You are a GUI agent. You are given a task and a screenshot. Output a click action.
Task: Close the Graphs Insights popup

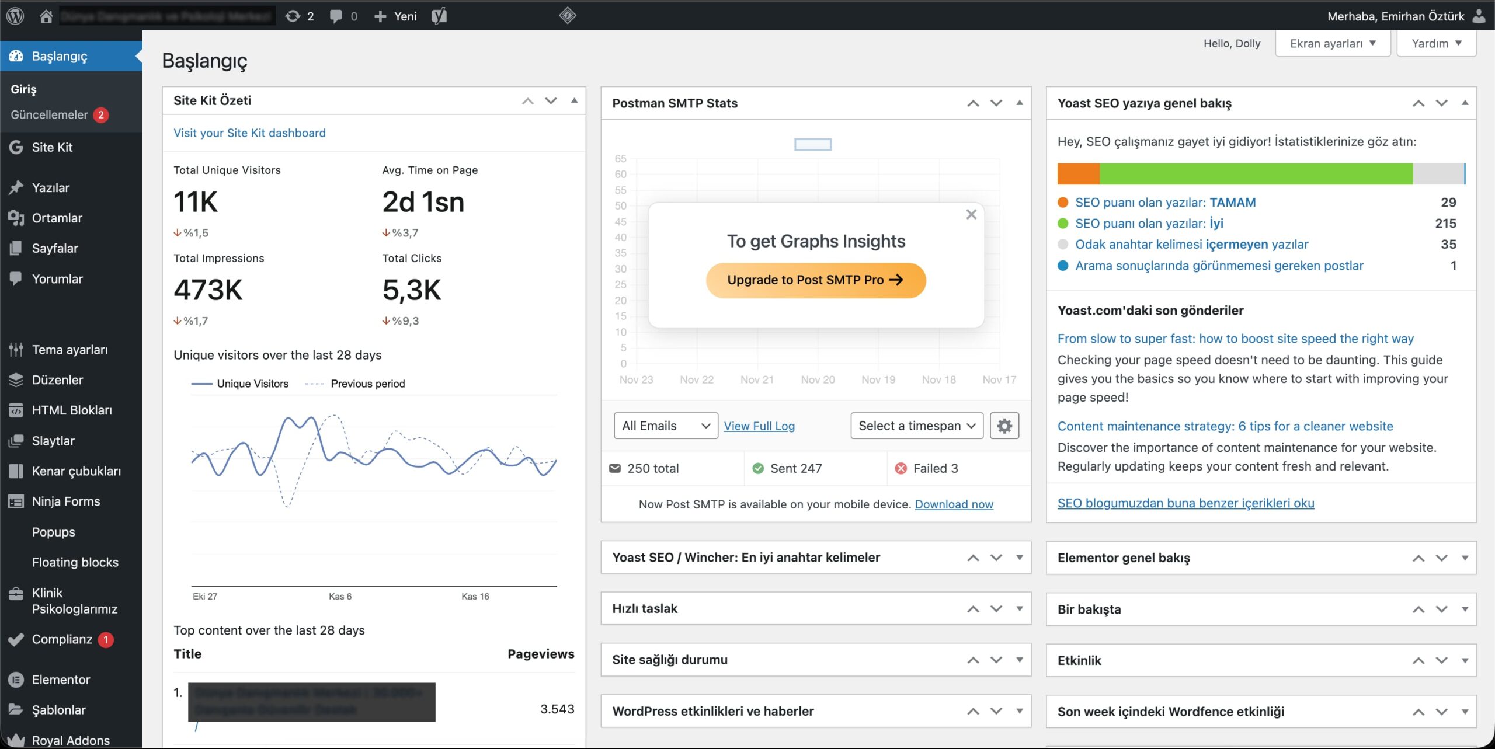pyautogui.click(x=971, y=214)
